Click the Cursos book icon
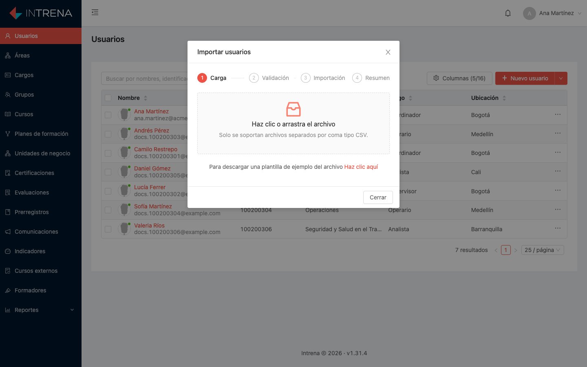The width and height of the screenshot is (587, 367). pyautogui.click(x=8, y=114)
